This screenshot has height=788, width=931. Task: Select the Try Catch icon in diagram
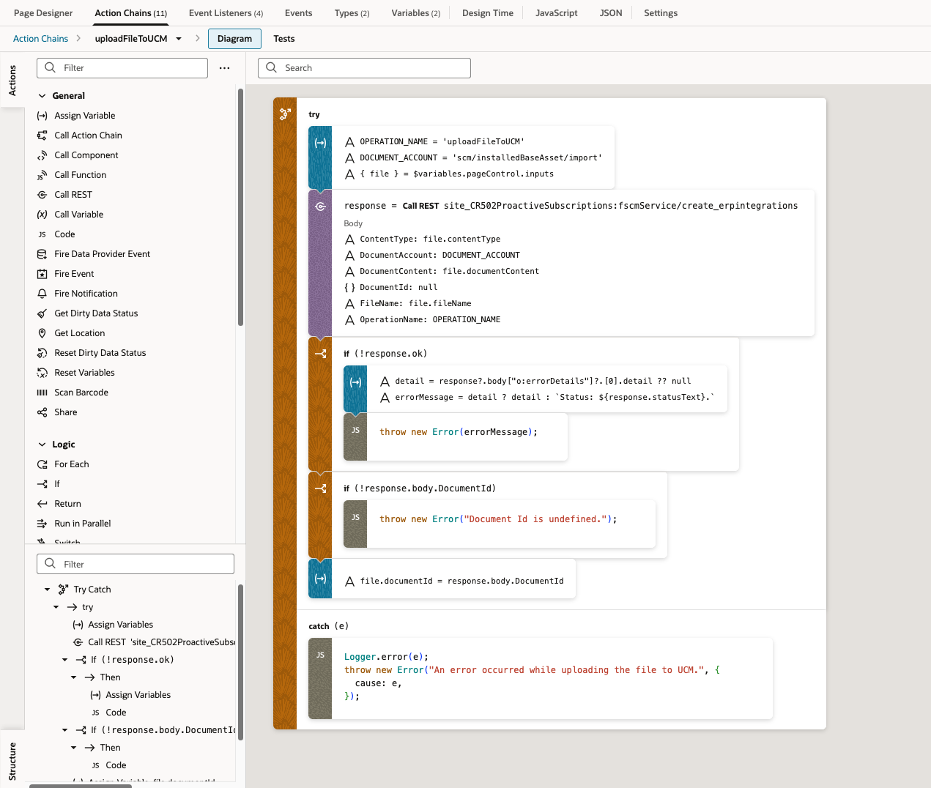coord(285,114)
